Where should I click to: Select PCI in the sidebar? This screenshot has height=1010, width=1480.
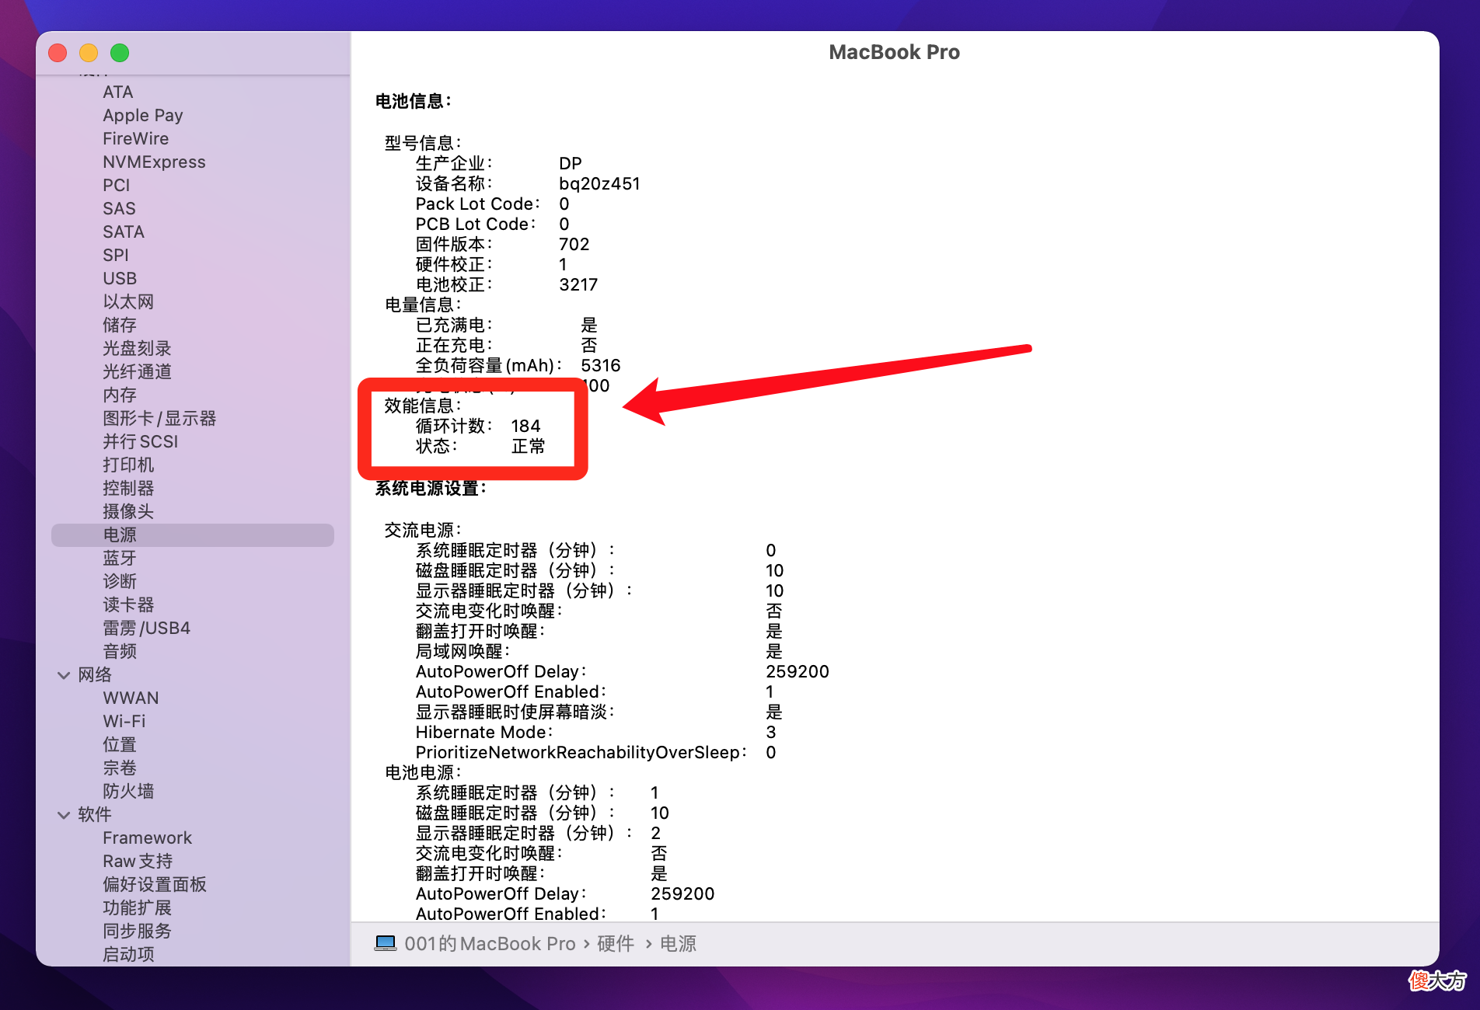click(117, 185)
